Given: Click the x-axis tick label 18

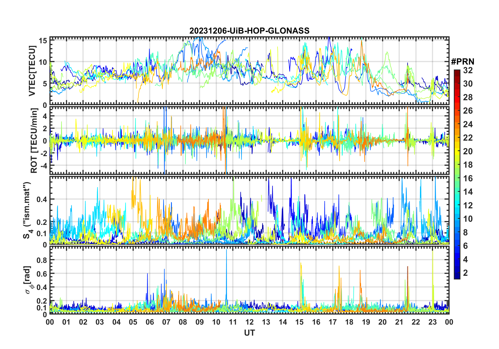Looking at the screenshot, I should pyautogui.click(x=349, y=322).
